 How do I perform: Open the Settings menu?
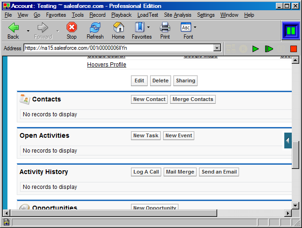point(206,15)
